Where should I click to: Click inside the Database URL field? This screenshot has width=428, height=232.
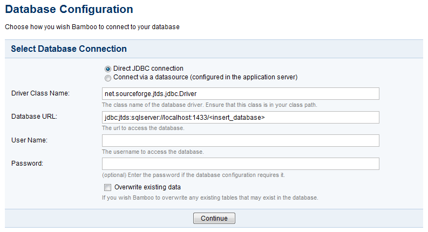[x=241, y=118]
